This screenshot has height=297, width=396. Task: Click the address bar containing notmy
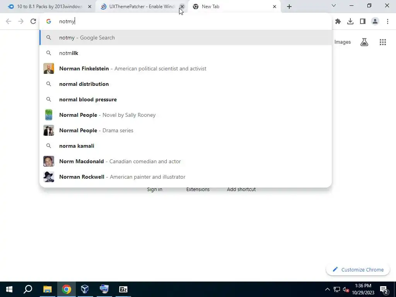186,22
